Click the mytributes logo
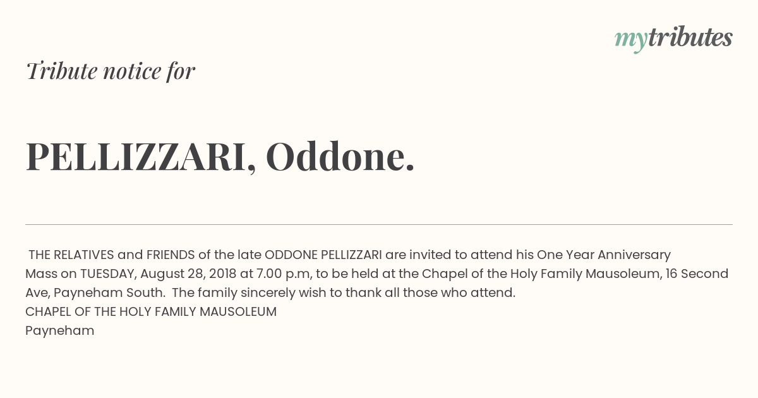This screenshot has height=398, width=758. click(673, 39)
